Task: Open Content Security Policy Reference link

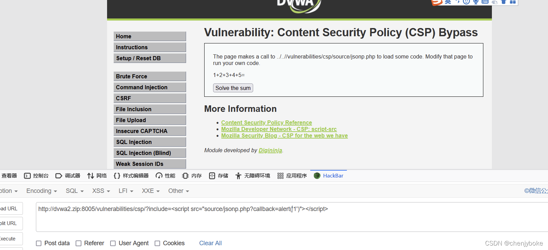Action: (x=266, y=122)
